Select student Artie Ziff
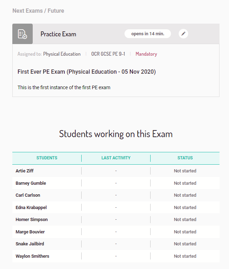The height and width of the screenshot is (269, 229). (x=25, y=171)
